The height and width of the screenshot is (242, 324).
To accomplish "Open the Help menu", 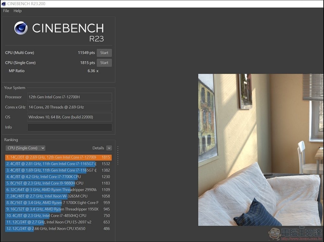I will click(x=17, y=11).
